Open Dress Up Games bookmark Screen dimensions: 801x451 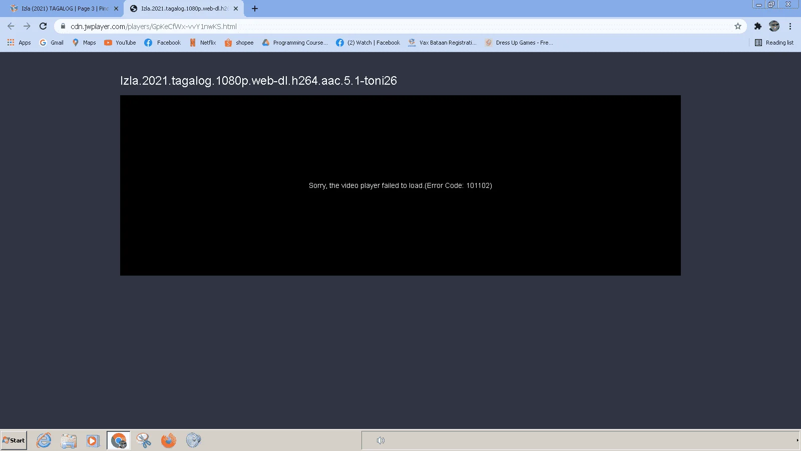519,43
